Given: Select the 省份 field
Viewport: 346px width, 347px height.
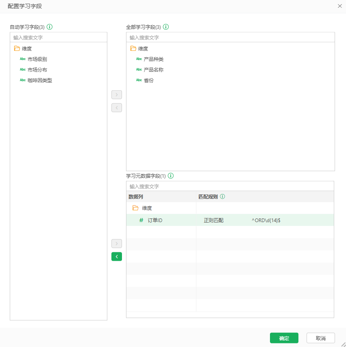Looking at the screenshot, I should pos(148,80).
